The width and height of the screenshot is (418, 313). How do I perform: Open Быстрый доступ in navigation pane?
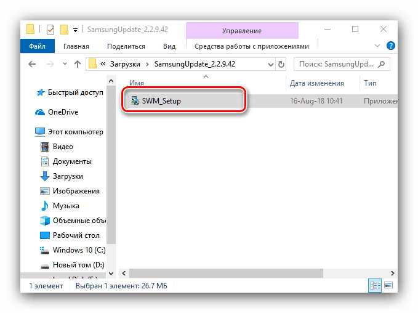pos(76,92)
